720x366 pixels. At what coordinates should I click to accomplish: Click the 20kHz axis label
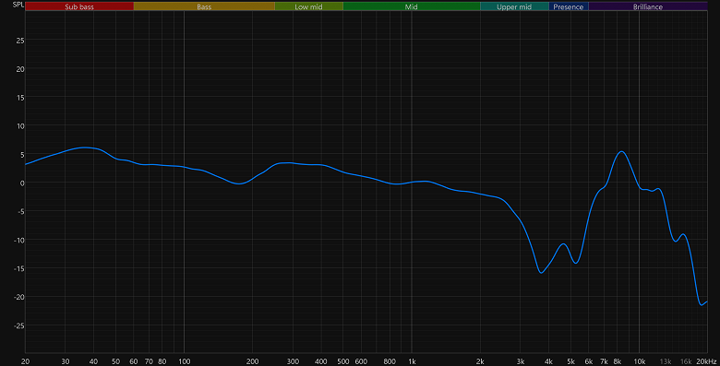point(706,361)
